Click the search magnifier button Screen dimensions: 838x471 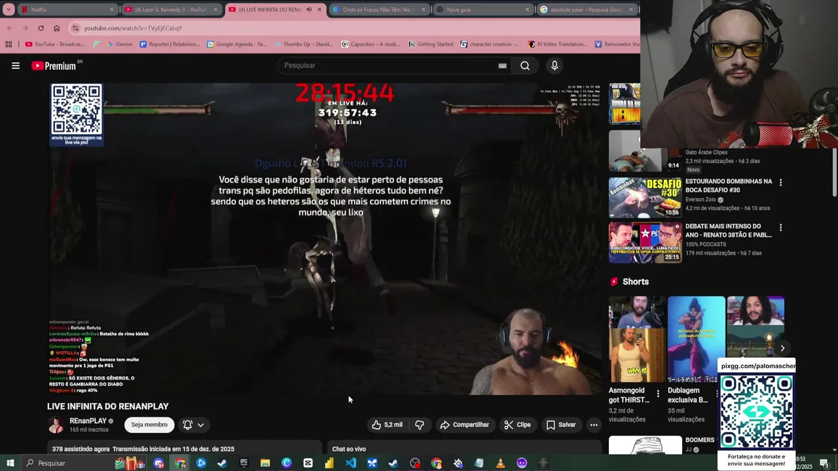(x=525, y=65)
